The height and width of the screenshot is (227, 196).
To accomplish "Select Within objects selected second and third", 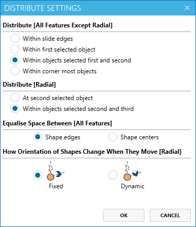I will 15,108.
